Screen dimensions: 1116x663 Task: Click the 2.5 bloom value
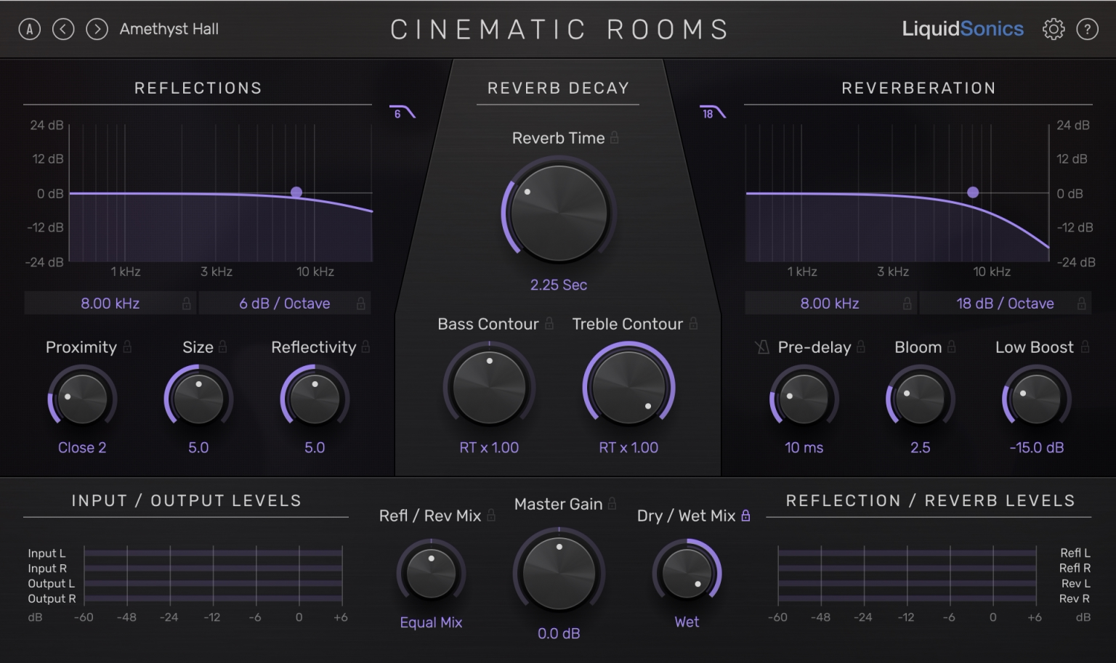tap(920, 447)
